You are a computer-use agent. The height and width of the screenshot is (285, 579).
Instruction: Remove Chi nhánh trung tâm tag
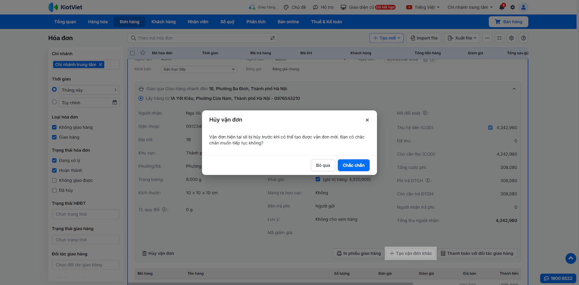click(x=101, y=65)
